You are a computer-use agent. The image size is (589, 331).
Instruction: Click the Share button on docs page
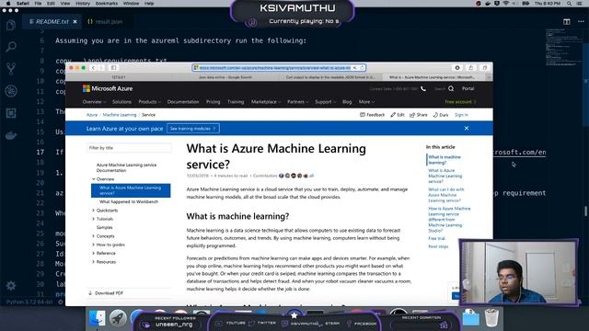pos(419,115)
